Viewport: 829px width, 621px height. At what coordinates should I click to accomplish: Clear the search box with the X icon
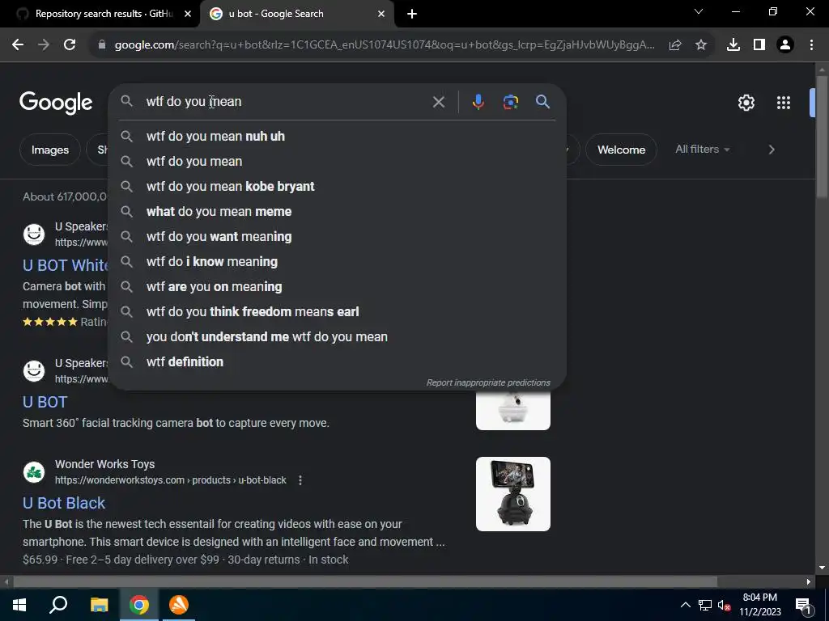(438, 101)
